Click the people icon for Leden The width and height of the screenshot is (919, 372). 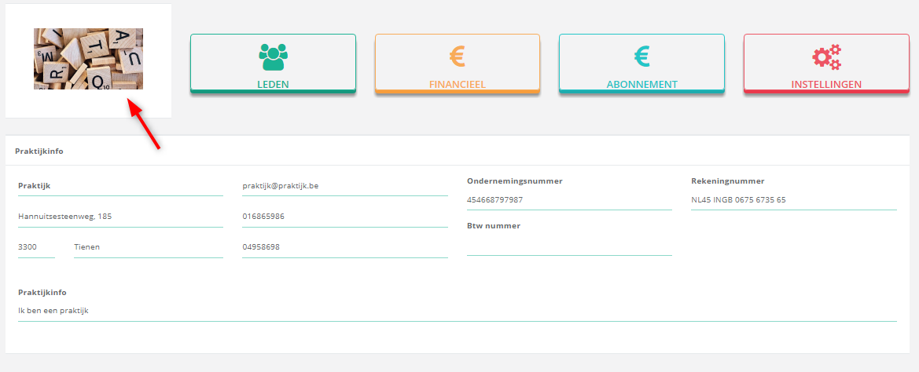click(x=273, y=57)
